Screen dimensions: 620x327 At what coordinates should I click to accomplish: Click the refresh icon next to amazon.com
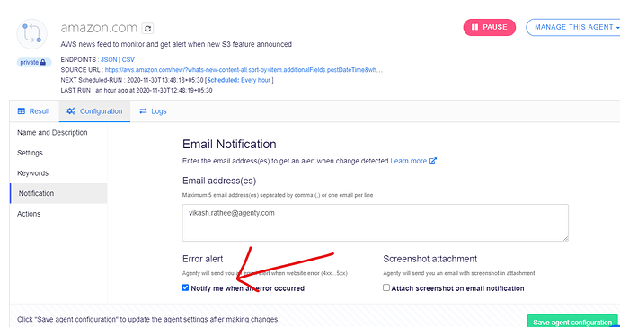tap(147, 29)
